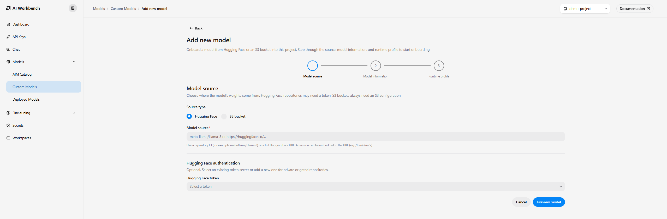The height and width of the screenshot is (219, 667).
Task: Collapse the Models sidebar section chevron
Action: pos(74,62)
